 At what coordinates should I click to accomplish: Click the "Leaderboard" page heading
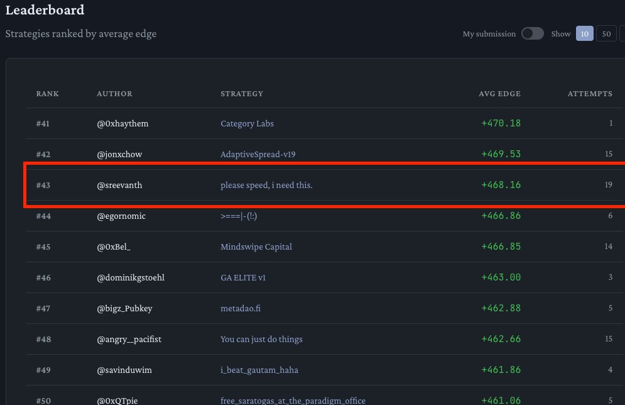pyautogui.click(x=45, y=10)
